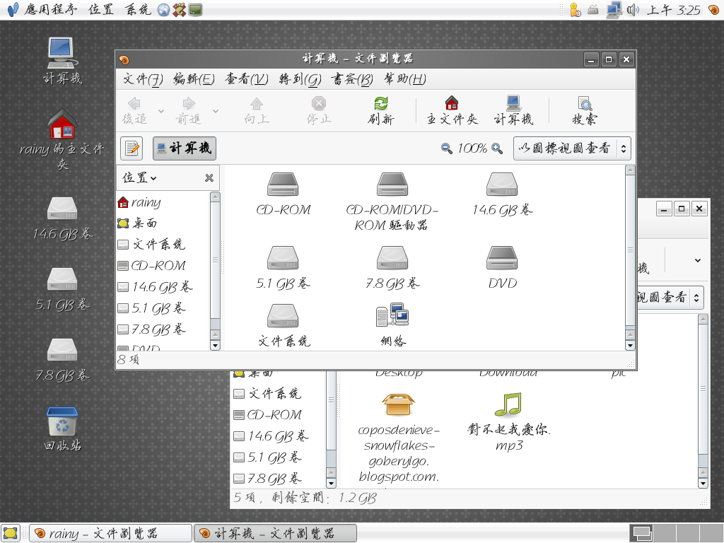Close the side pane with the X button
This screenshot has height=543, width=724.
(209, 178)
